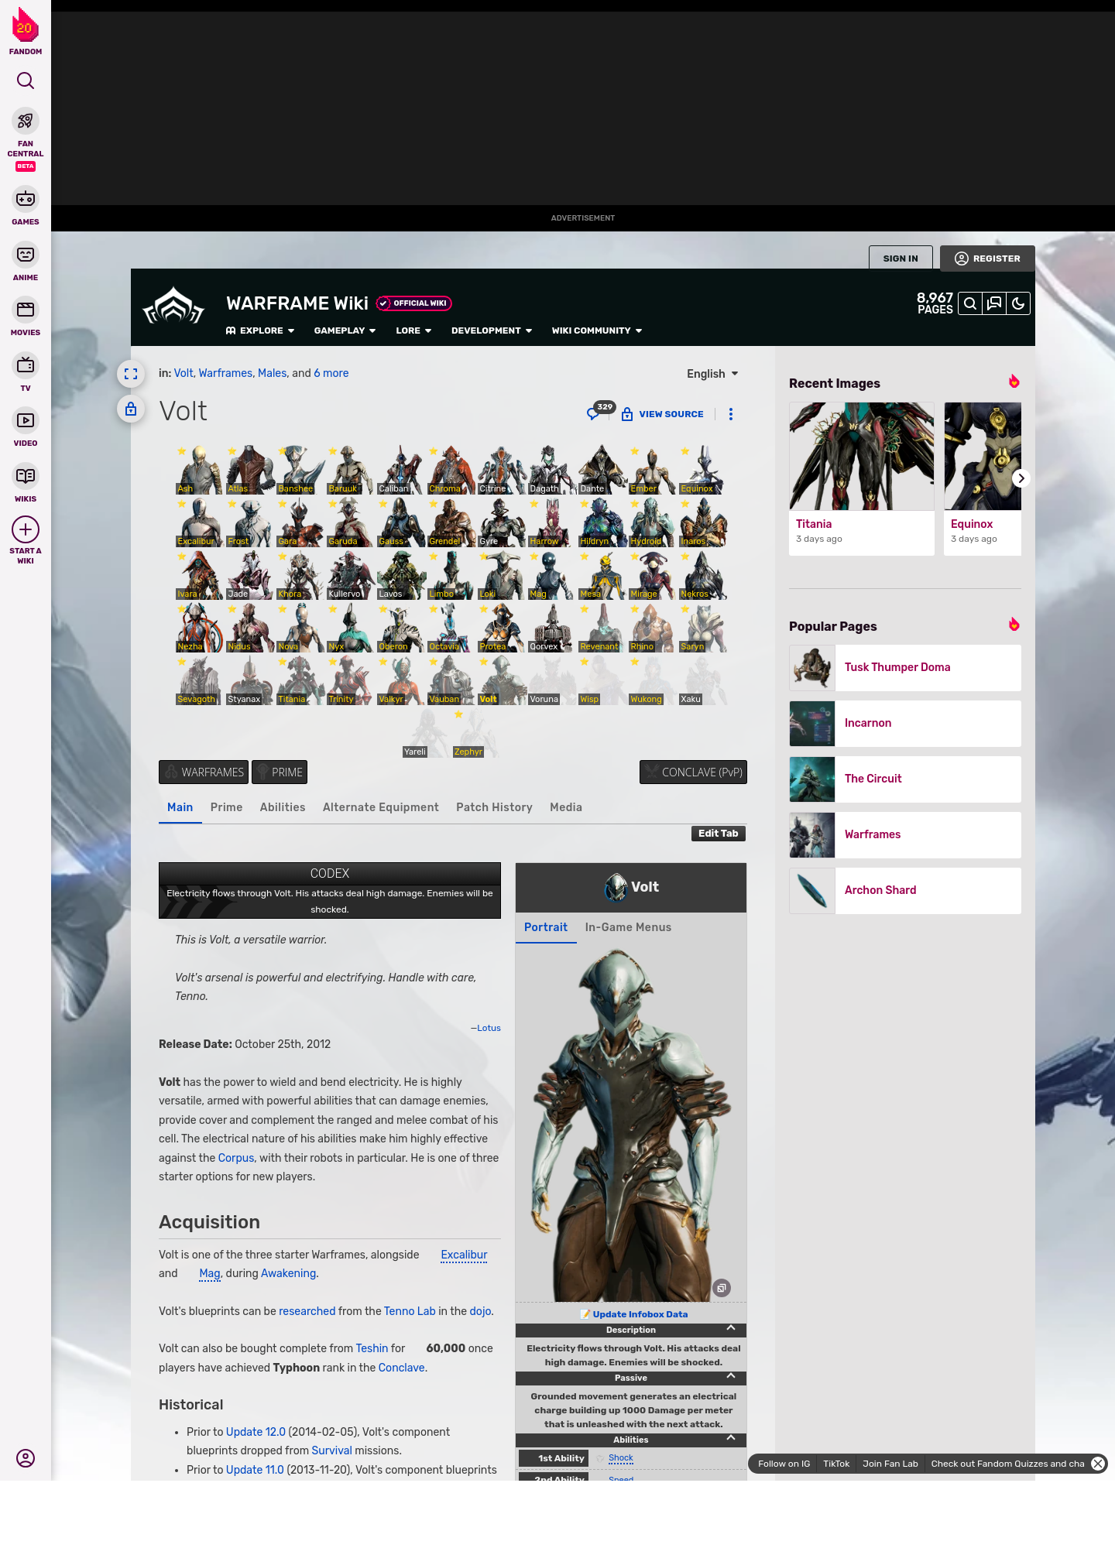1115x1548 pixels.
Task: Open the TV section icon
Action: pyautogui.click(x=26, y=365)
